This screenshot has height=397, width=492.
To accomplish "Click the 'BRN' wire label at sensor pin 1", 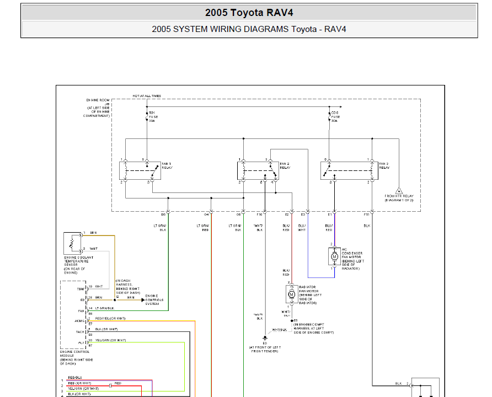I will pyautogui.click(x=94, y=233).
